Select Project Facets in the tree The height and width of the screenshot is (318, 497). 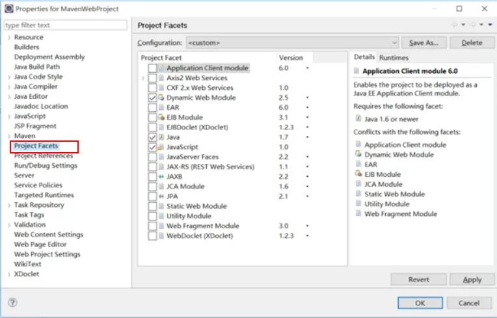click(x=36, y=146)
